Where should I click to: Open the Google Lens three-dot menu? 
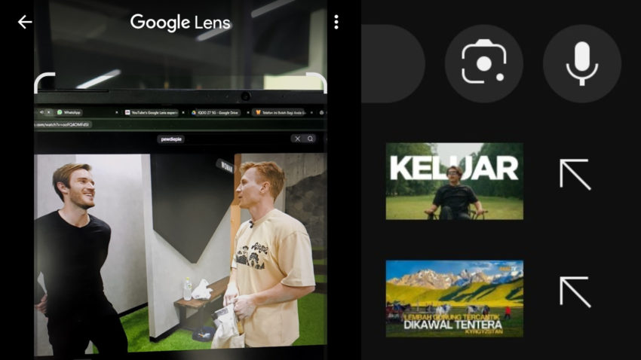pos(336,22)
